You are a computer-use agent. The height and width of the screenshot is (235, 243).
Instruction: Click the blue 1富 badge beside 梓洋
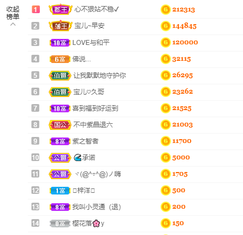[x=60, y=191]
